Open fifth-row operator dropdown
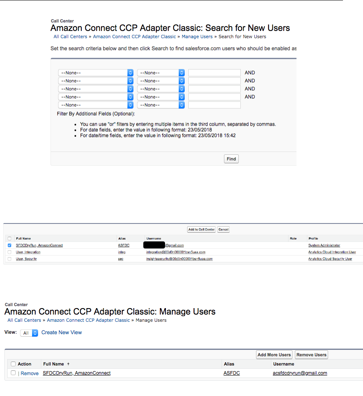 pyautogui.click(x=161, y=105)
